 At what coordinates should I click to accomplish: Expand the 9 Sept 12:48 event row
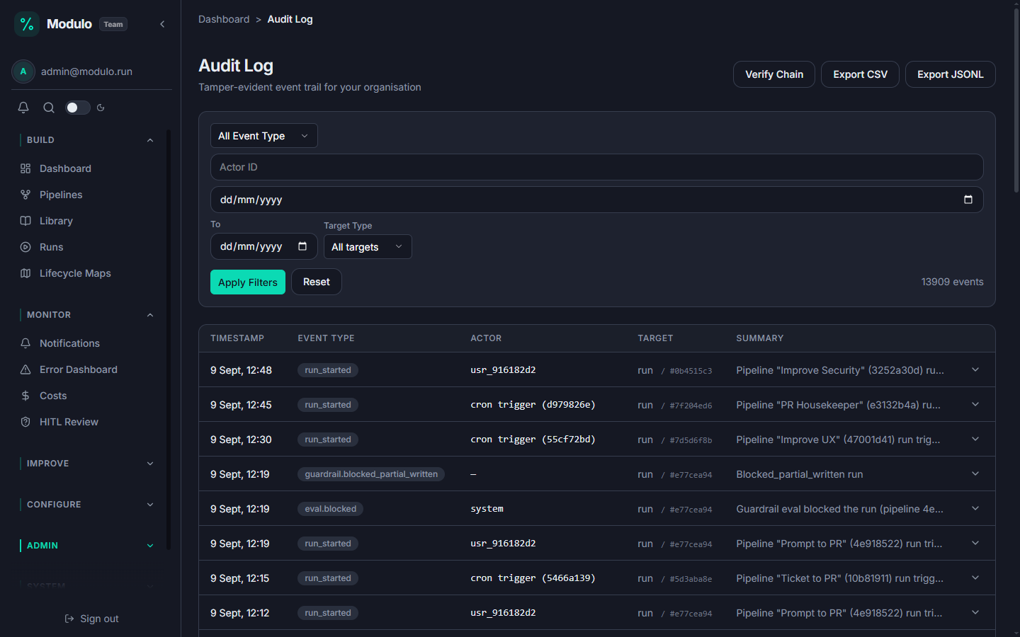(975, 369)
